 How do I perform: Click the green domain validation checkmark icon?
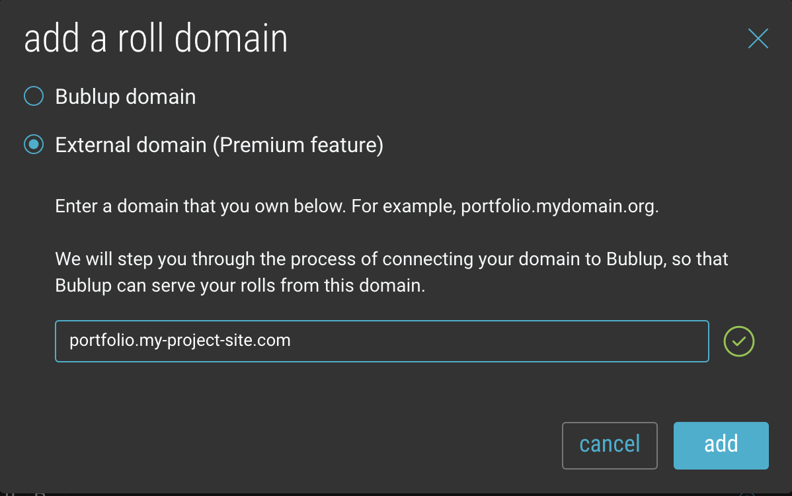point(738,341)
